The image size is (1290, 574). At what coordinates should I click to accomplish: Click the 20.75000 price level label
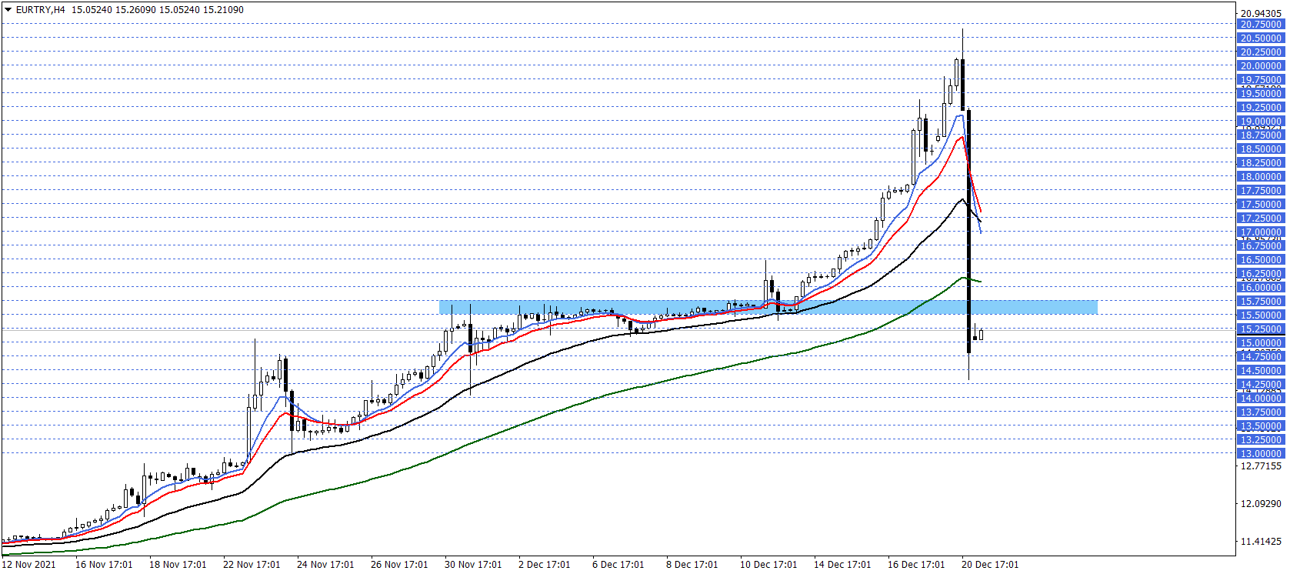(x=1260, y=25)
